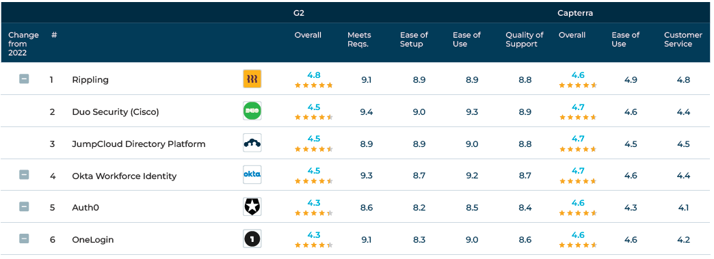Click the Okta Workforce Identity name
Image resolution: width=714 pixels, height=259 pixels.
[124, 176]
